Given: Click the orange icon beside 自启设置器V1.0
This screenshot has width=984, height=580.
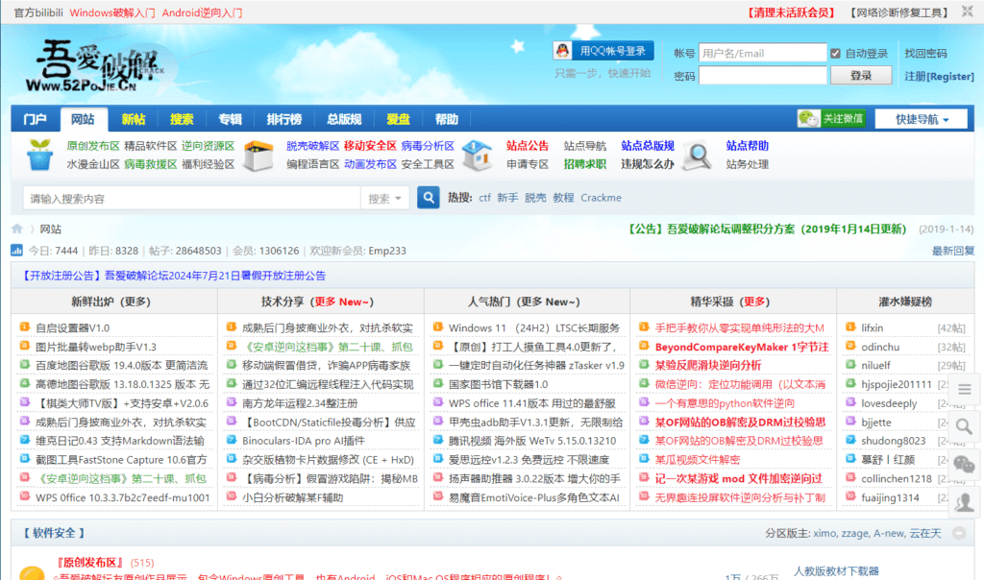Looking at the screenshot, I should [x=25, y=326].
